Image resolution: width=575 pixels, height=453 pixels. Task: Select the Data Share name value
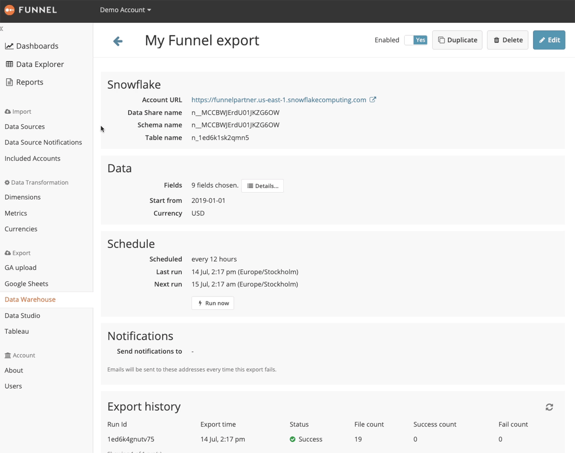(235, 113)
